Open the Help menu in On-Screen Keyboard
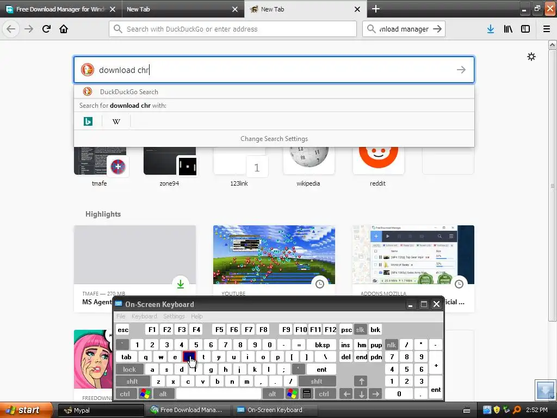557x418 pixels. point(196,316)
